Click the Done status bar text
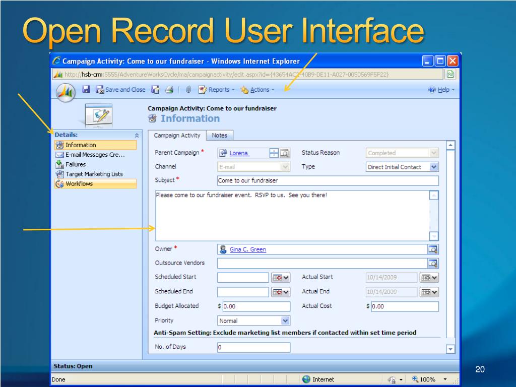Image resolution: width=516 pixels, height=387 pixels. 58,379
